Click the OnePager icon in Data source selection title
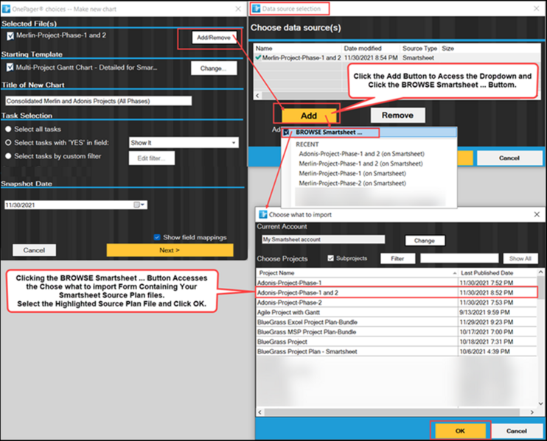The width and height of the screenshot is (547, 441). coord(257,9)
